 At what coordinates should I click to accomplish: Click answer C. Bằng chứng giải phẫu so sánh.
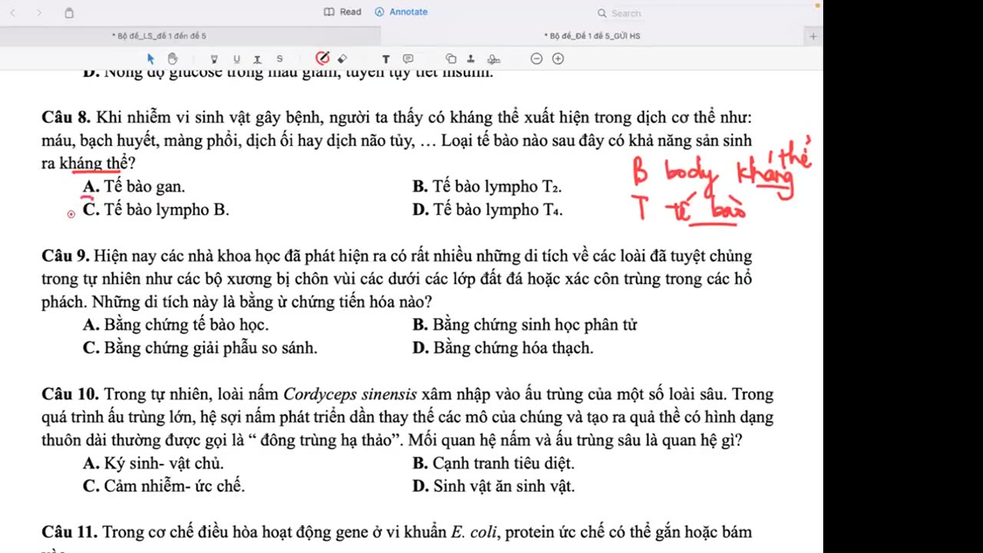point(200,348)
